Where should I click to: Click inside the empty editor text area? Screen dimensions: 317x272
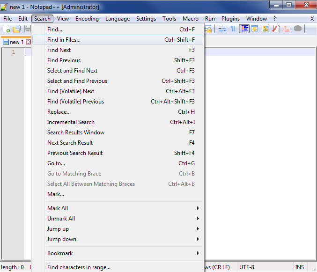tap(259, 154)
